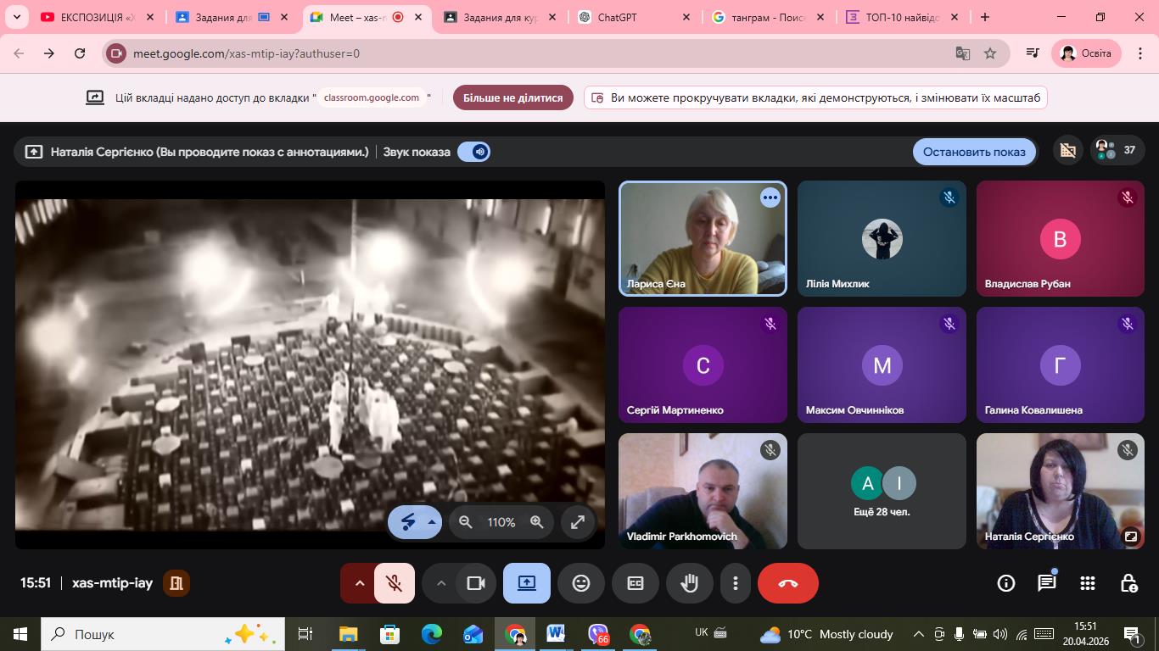Open annotation tool options dropdown

[432, 522]
